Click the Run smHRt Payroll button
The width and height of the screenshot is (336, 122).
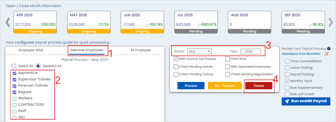point(306,101)
